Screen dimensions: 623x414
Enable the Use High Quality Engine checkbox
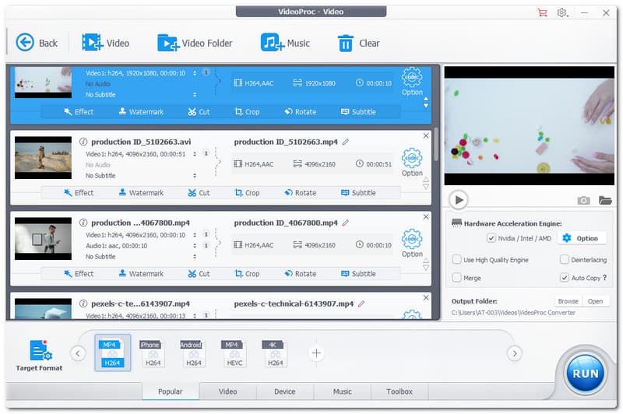tap(457, 260)
